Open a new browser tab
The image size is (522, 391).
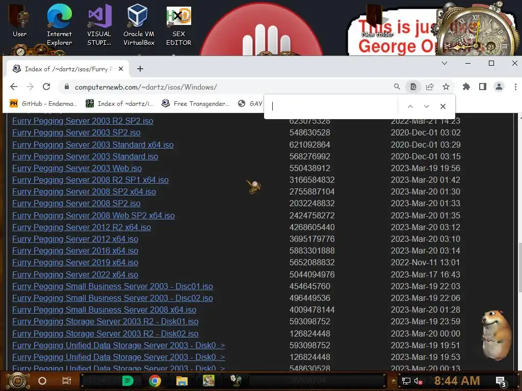point(140,69)
